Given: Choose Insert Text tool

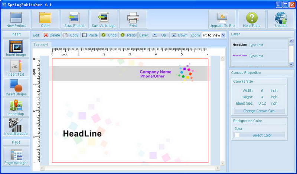Looking at the screenshot, I should (16, 68).
